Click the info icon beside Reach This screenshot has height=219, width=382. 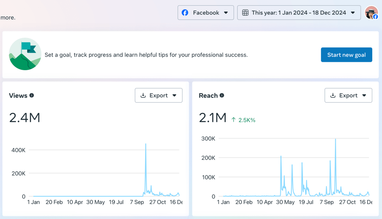[222, 96]
